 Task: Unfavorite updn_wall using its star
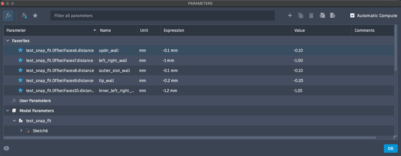tap(20, 50)
